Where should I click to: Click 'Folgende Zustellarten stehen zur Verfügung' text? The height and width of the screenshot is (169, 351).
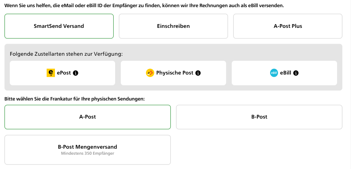(x=67, y=54)
